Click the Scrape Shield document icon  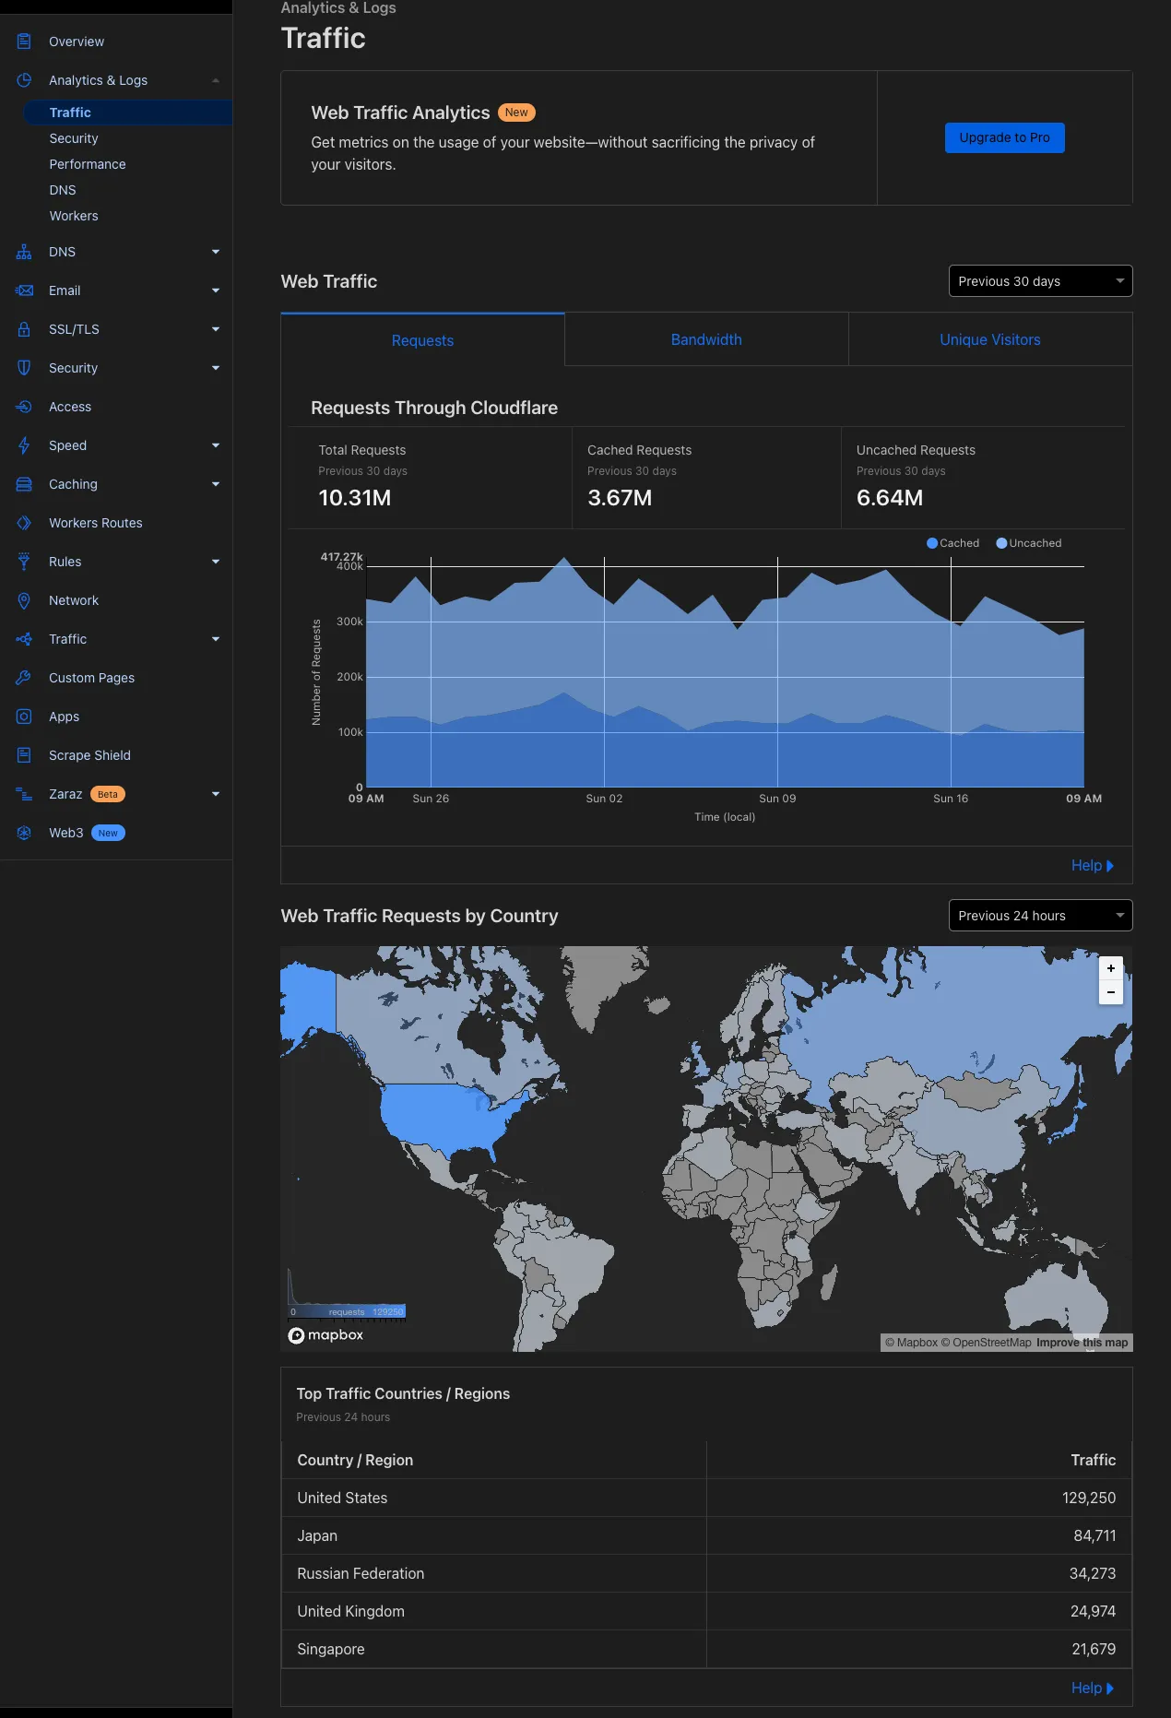tap(24, 755)
